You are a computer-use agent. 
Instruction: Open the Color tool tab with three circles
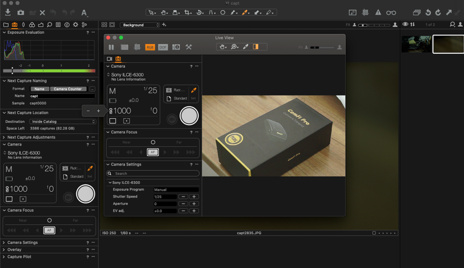tap(32, 25)
